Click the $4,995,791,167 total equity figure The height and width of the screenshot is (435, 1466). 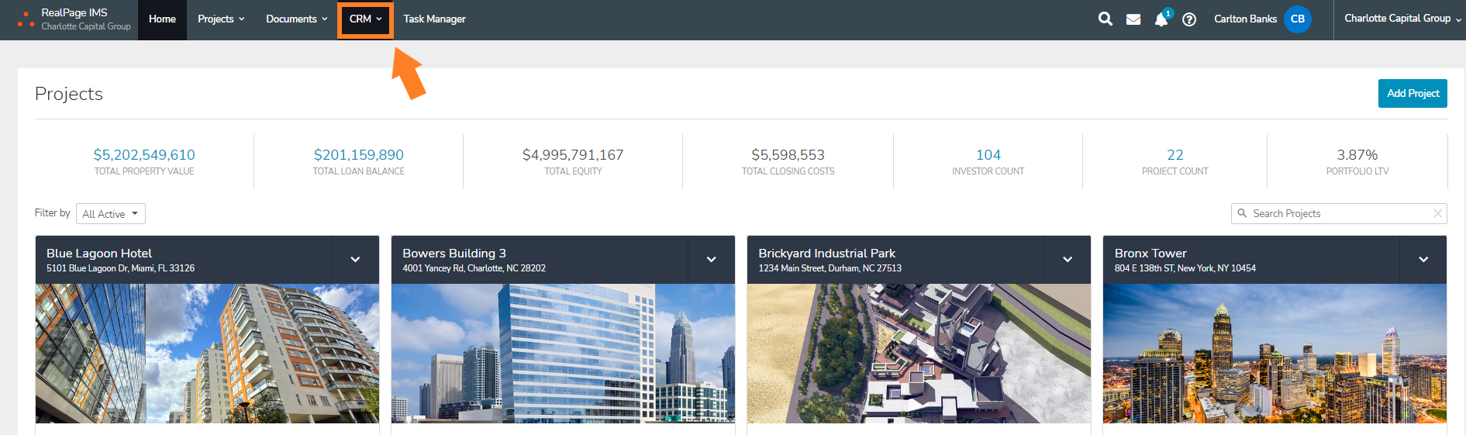[573, 155]
